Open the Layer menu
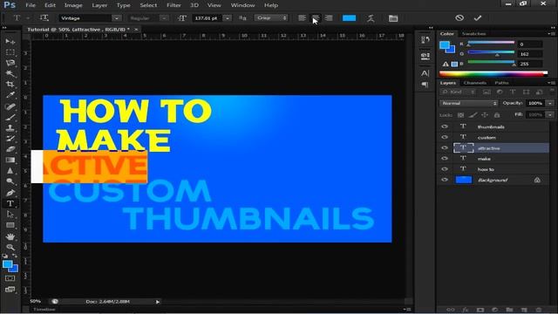Screen dimensions: 558x314 pyautogui.click(x=99, y=5)
